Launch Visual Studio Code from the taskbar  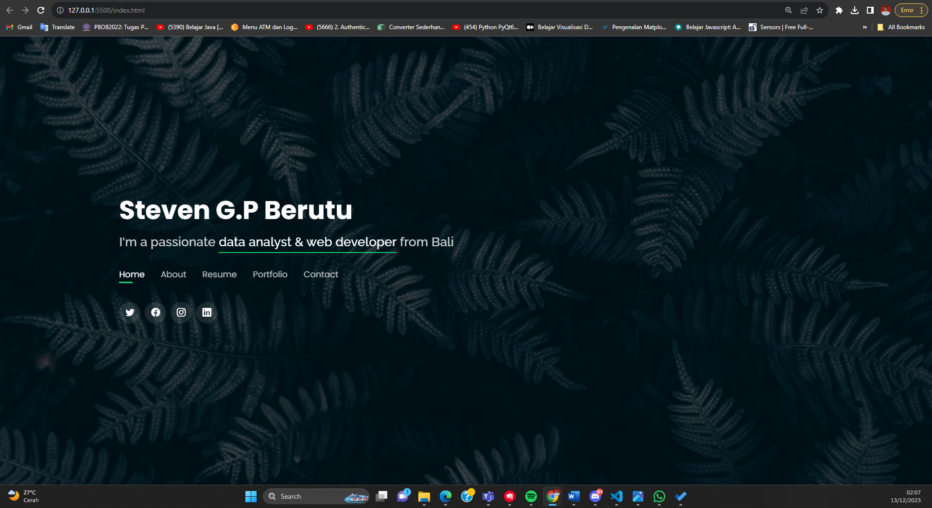pyautogui.click(x=616, y=496)
